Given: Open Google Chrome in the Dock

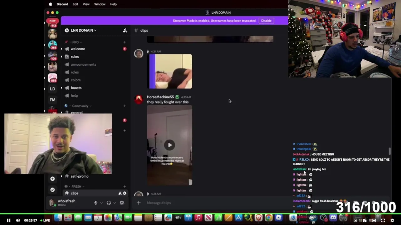Looking at the screenshot, I should point(268,218).
